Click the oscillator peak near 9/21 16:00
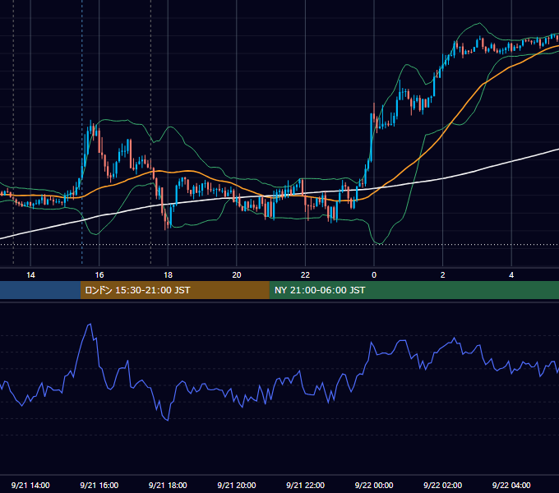Screen dimensions: 559x493 [x=90, y=325]
